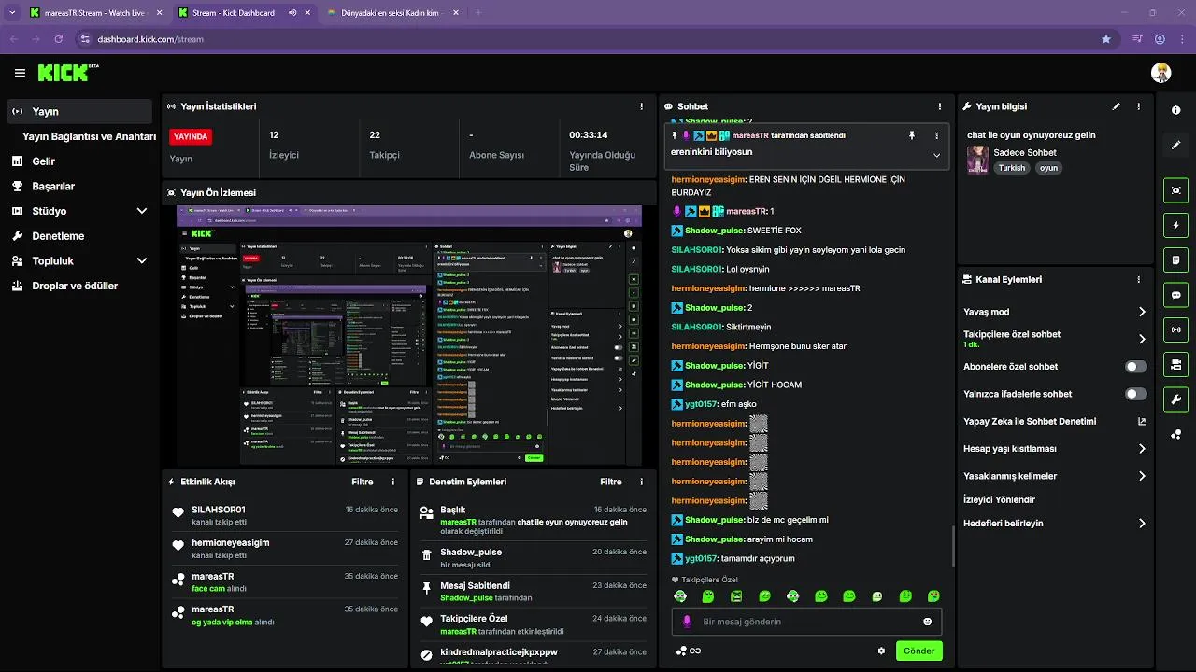Select Yayın in the left sidebar

tap(80, 111)
